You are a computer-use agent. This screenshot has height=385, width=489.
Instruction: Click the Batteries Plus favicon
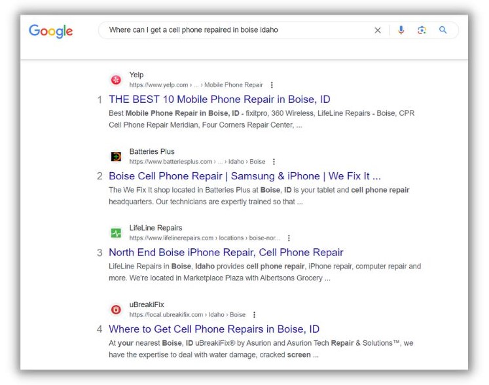(116, 156)
